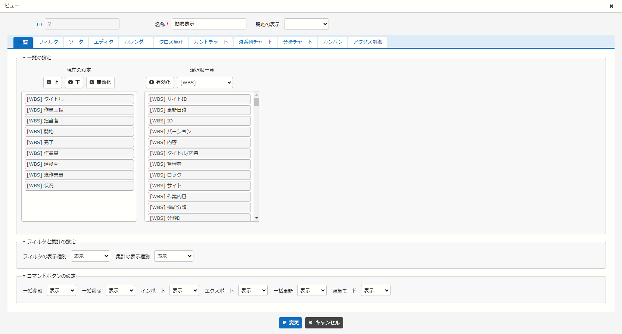Click the 下 move-down button
The image size is (622, 334).
point(74,82)
